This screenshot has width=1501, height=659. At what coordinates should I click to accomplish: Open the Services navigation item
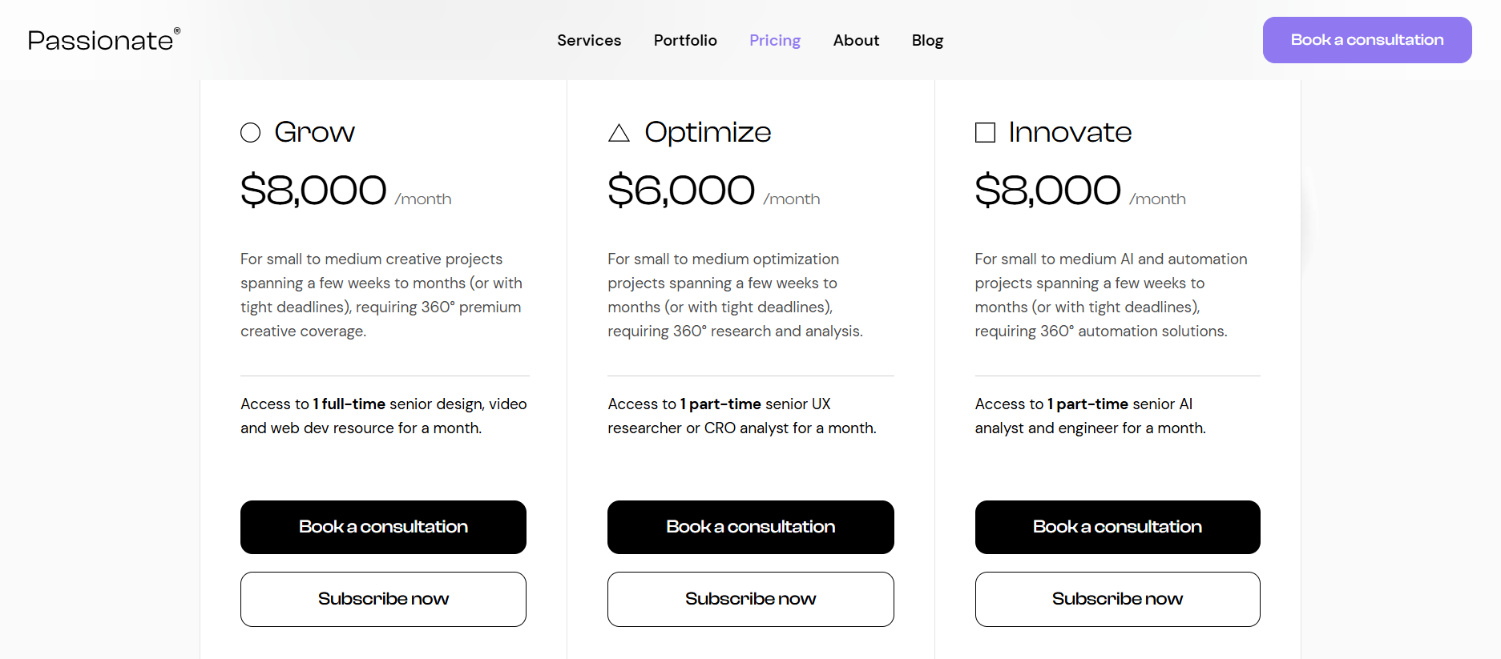[589, 40]
